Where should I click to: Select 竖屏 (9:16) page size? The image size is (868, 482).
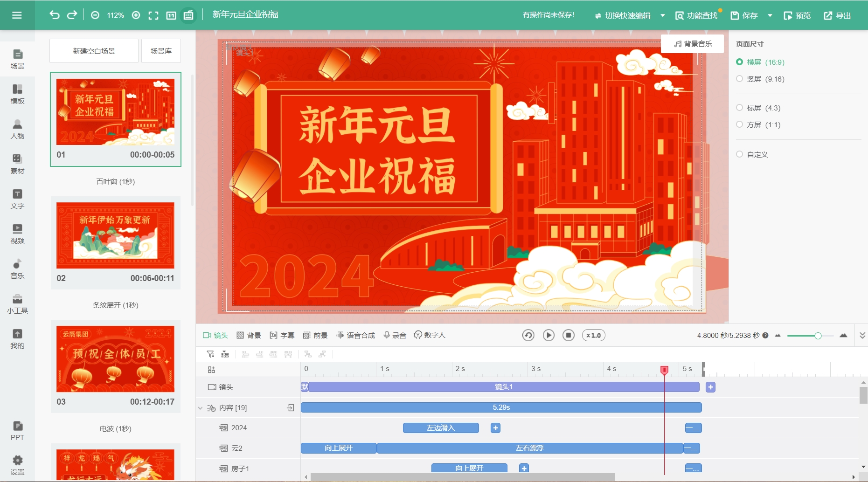pos(760,79)
